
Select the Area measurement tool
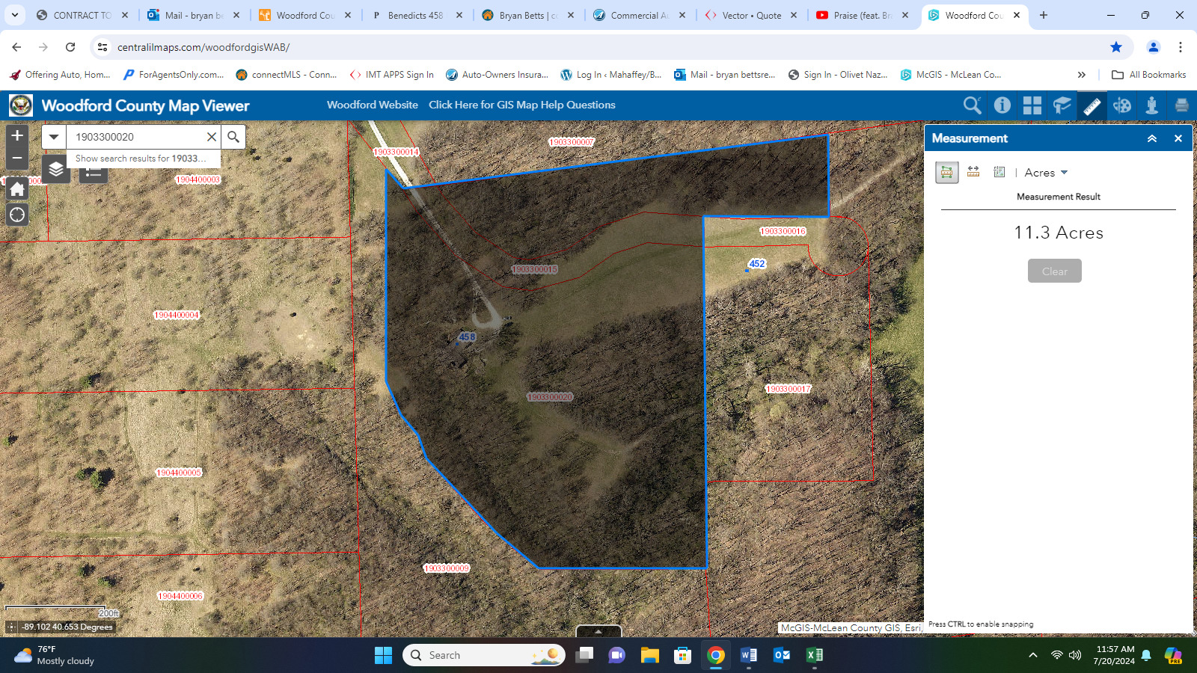[x=946, y=172]
